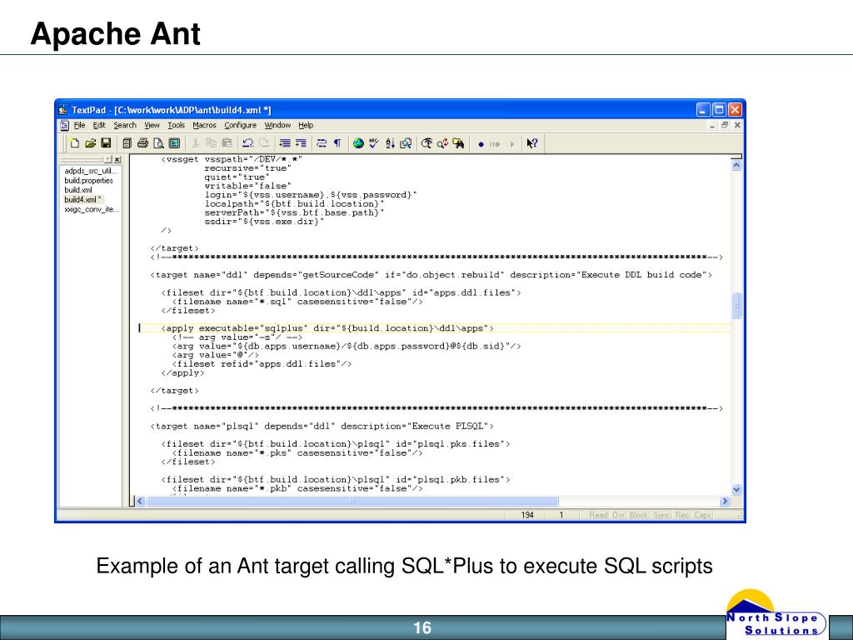The height and width of the screenshot is (640, 853).
Task: Run the spelling checker from the toolbar
Action: (374, 143)
